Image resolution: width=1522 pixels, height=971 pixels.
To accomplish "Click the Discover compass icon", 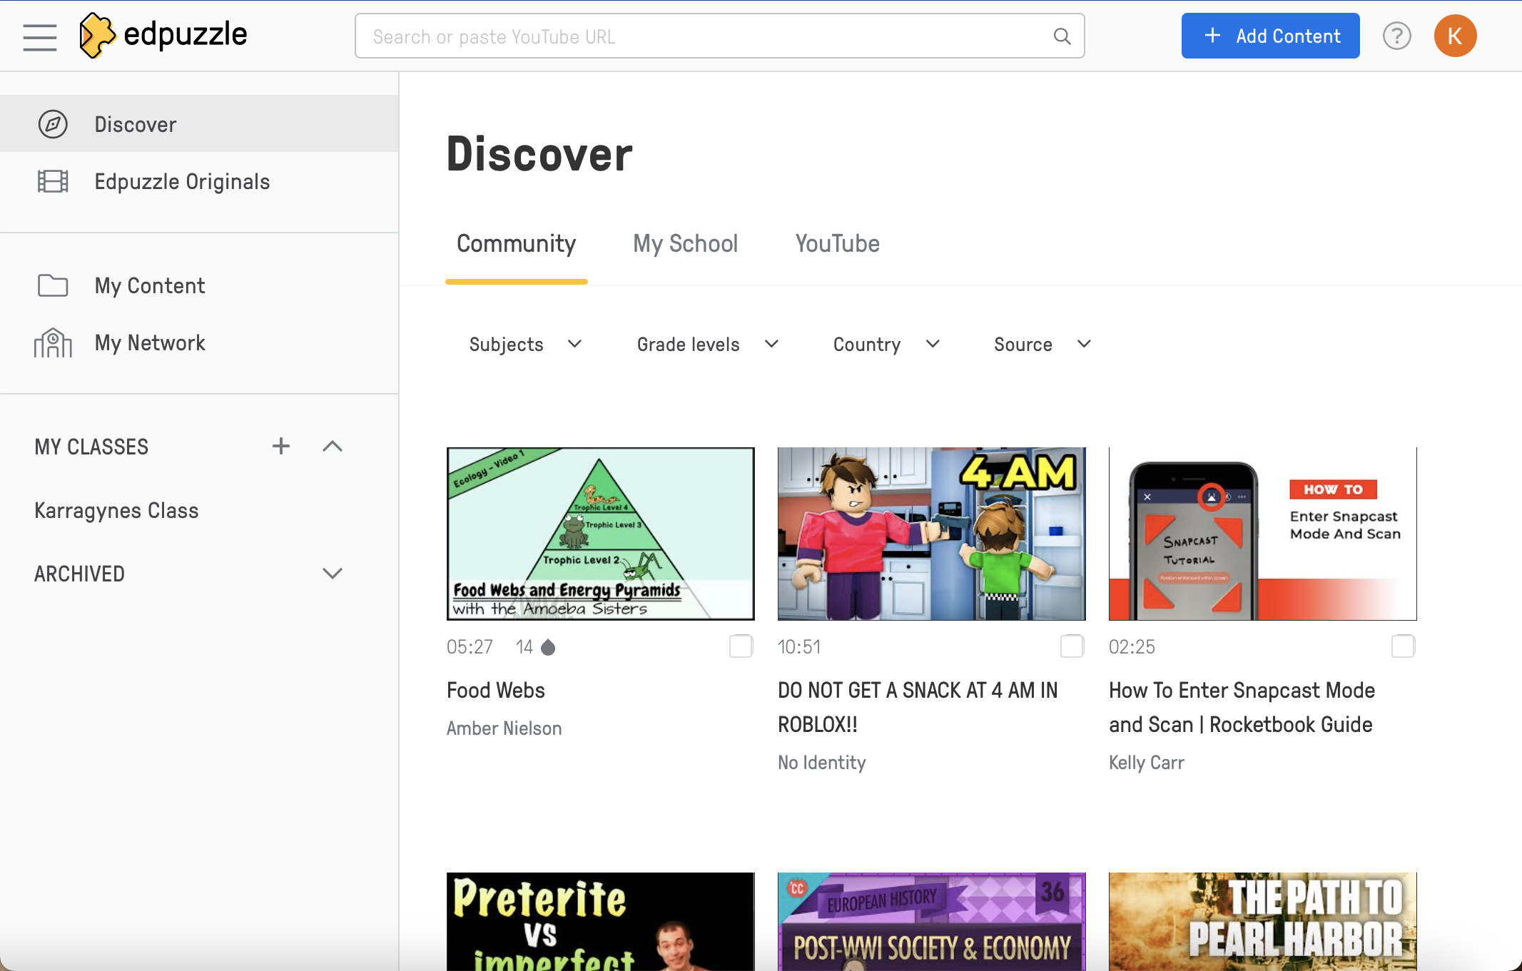I will 53,124.
